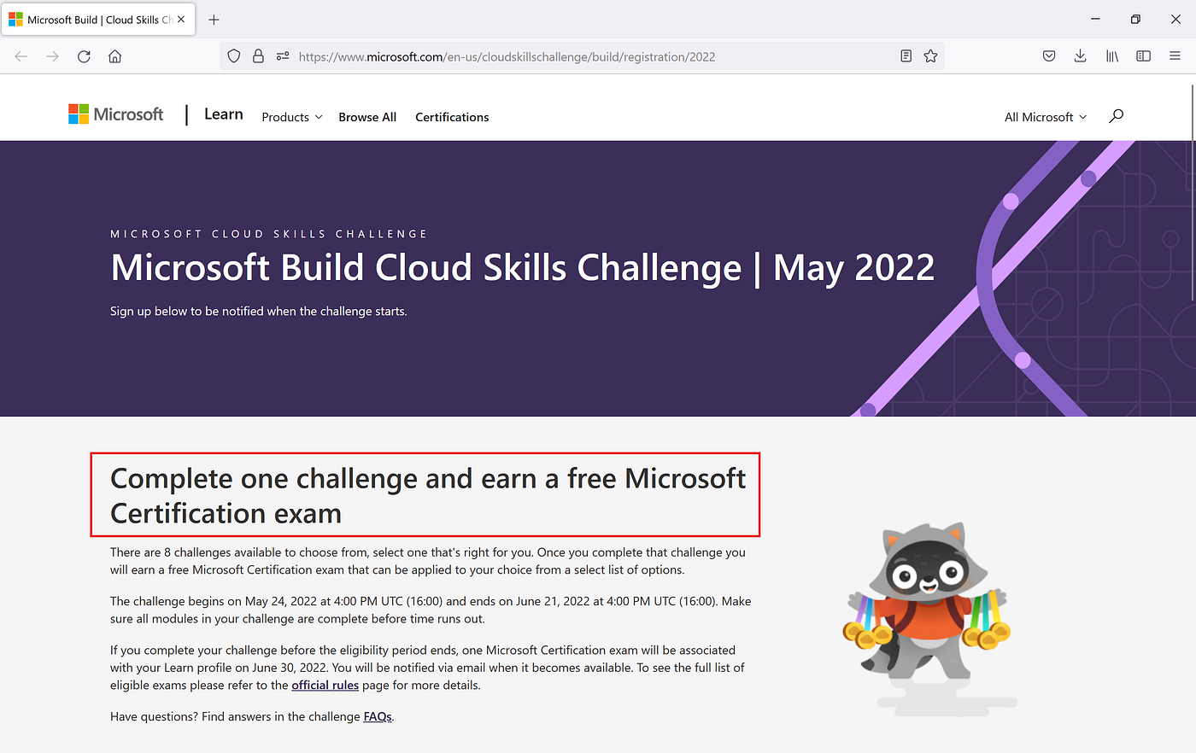
Task: Reload the page with the refresh icon
Action: tap(84, 56)
